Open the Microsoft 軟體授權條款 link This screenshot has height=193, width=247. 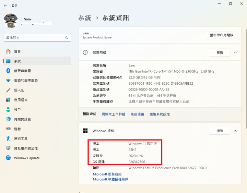point(110,179)
